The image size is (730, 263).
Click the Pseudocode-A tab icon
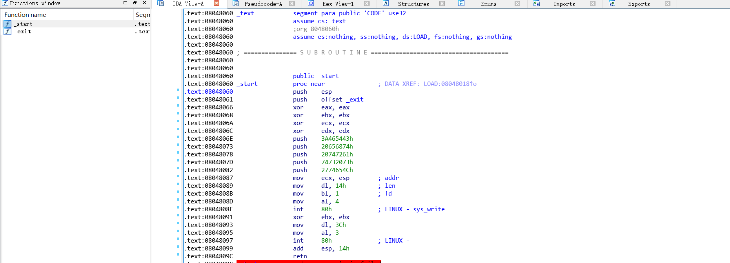(236, 4)
